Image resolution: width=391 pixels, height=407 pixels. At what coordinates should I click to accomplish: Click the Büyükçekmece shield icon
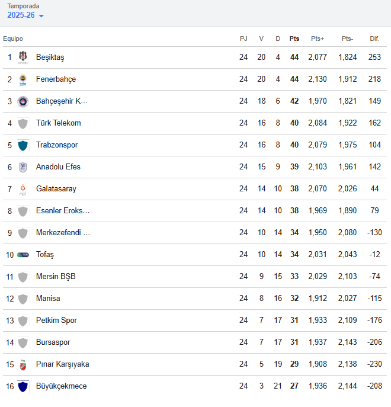(23, 386)
